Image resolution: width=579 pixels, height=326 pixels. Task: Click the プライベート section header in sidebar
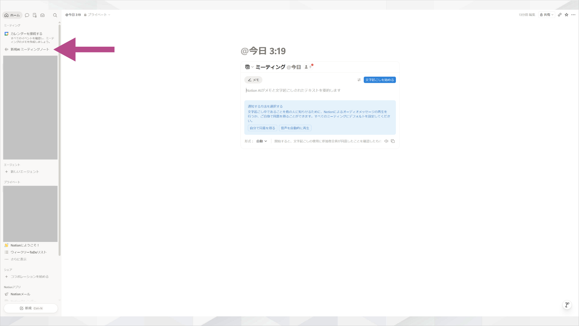[x=12, y=182]
